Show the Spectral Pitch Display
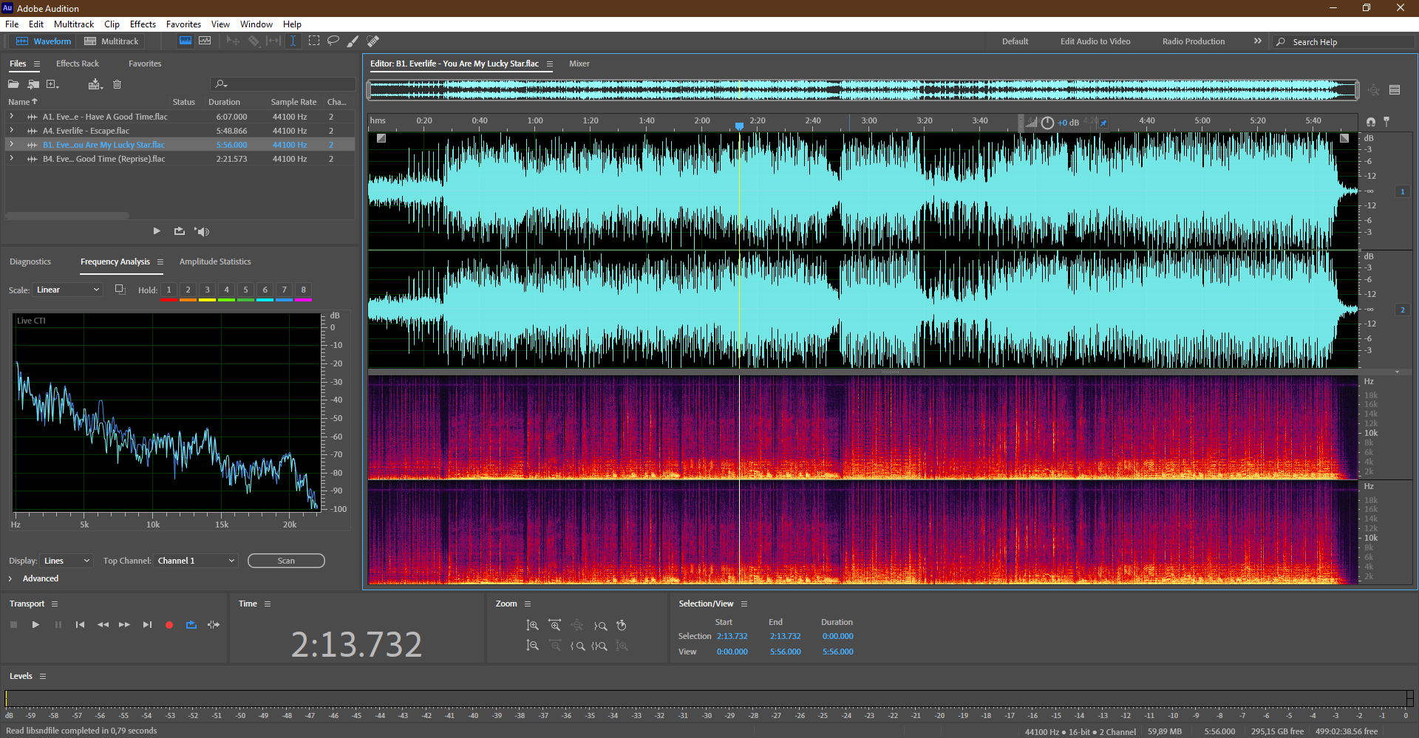1419x738 pixels. coord(205,41)
